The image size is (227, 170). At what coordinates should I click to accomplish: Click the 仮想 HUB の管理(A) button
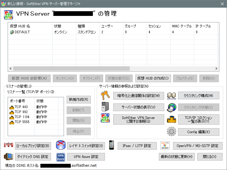29,78
